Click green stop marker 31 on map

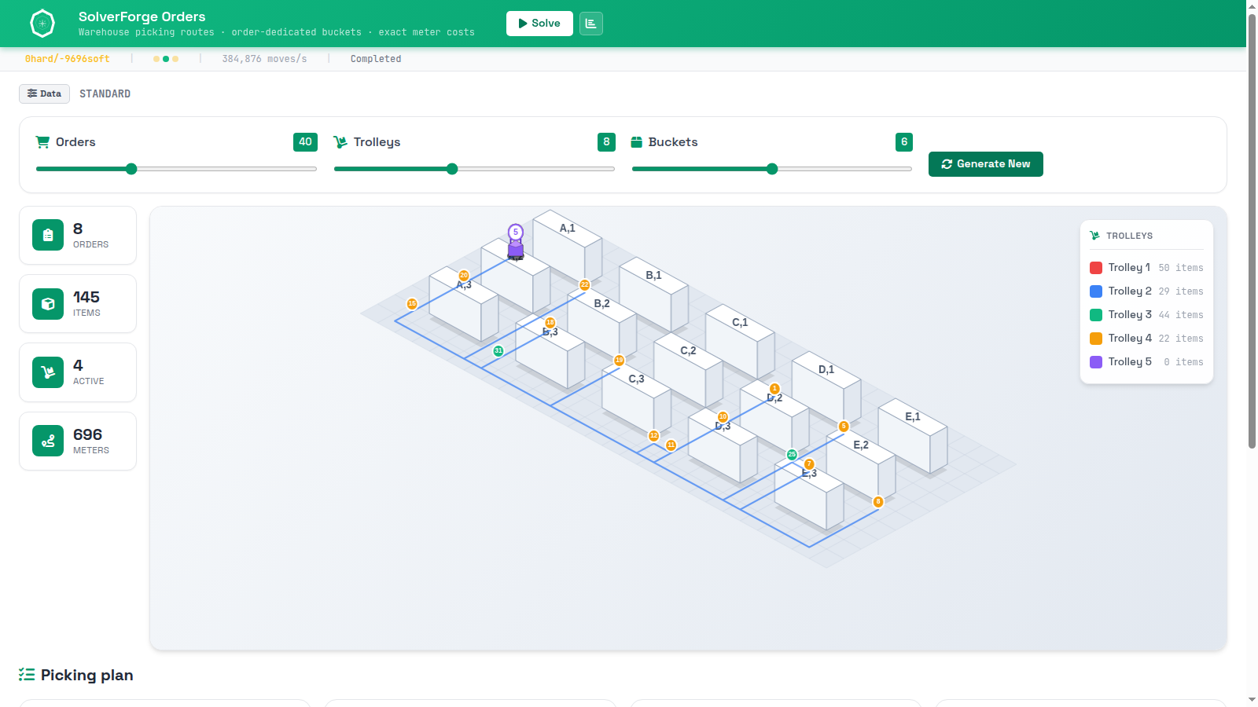coord(498,351)
